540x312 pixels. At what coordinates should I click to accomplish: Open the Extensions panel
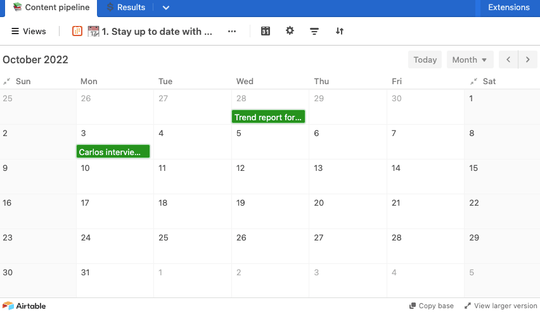(x=509, y=8)
